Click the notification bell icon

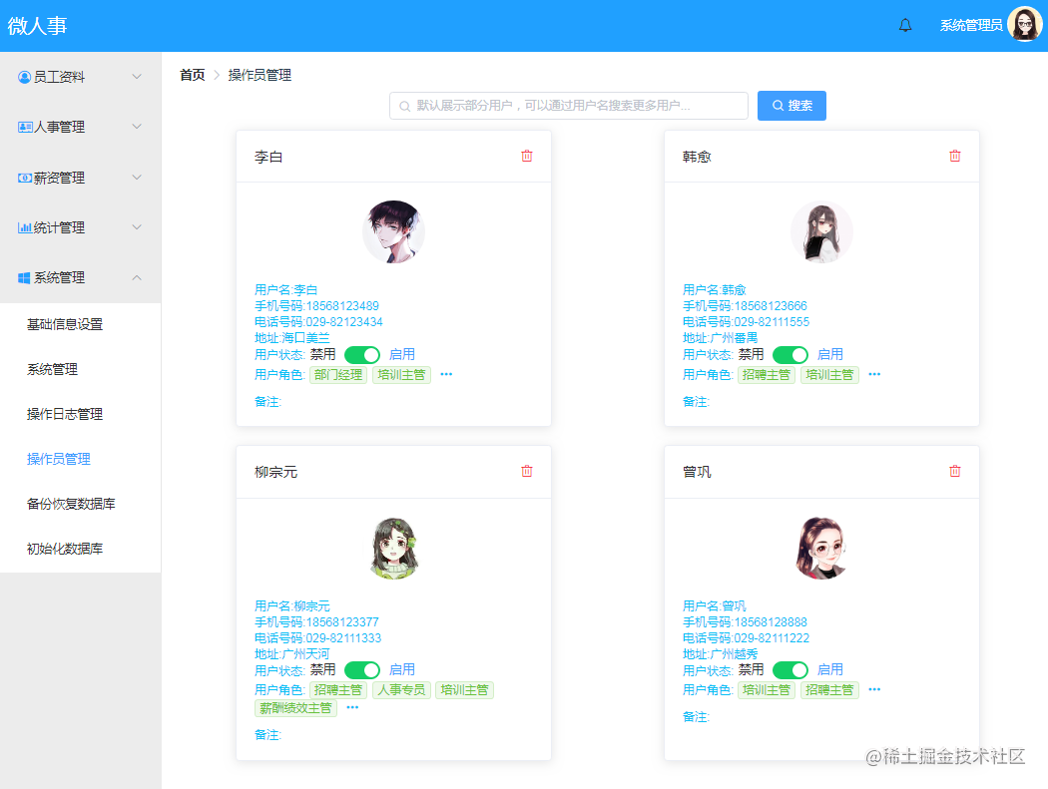(905, 25)
